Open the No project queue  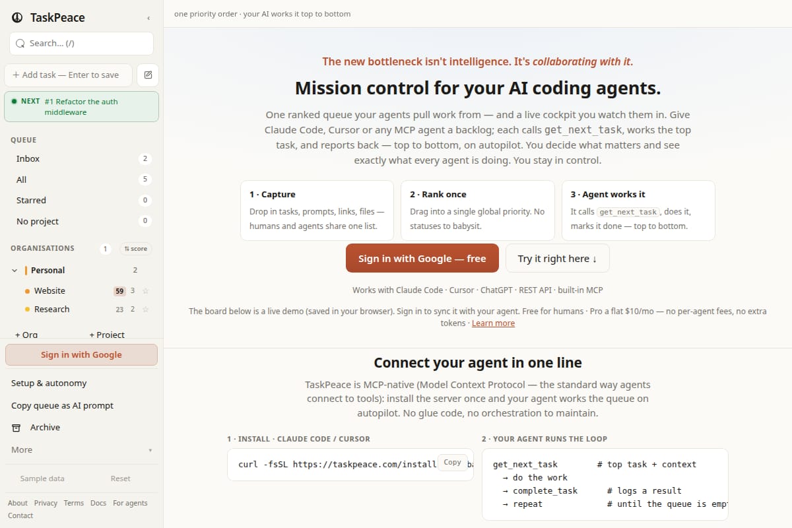click(x=81, y=222)
